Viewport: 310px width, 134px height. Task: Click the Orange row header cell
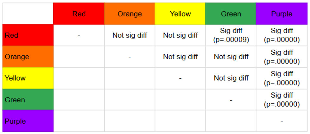(28, 57)
